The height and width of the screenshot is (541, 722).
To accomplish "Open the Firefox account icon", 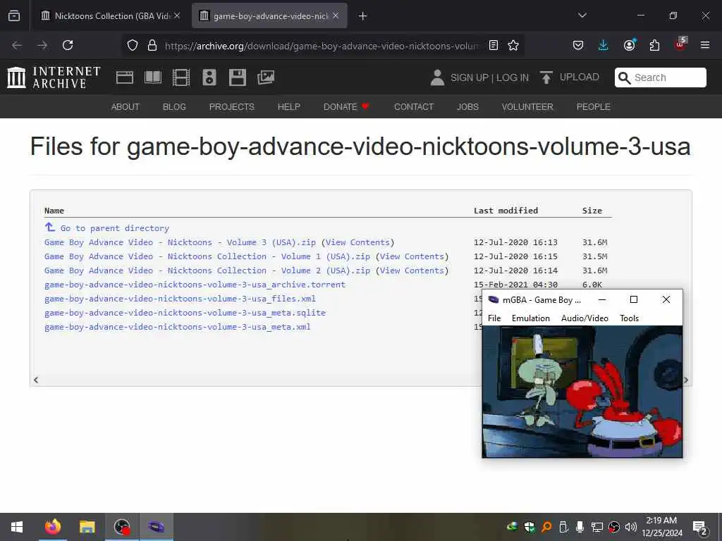I will (629, 45).
